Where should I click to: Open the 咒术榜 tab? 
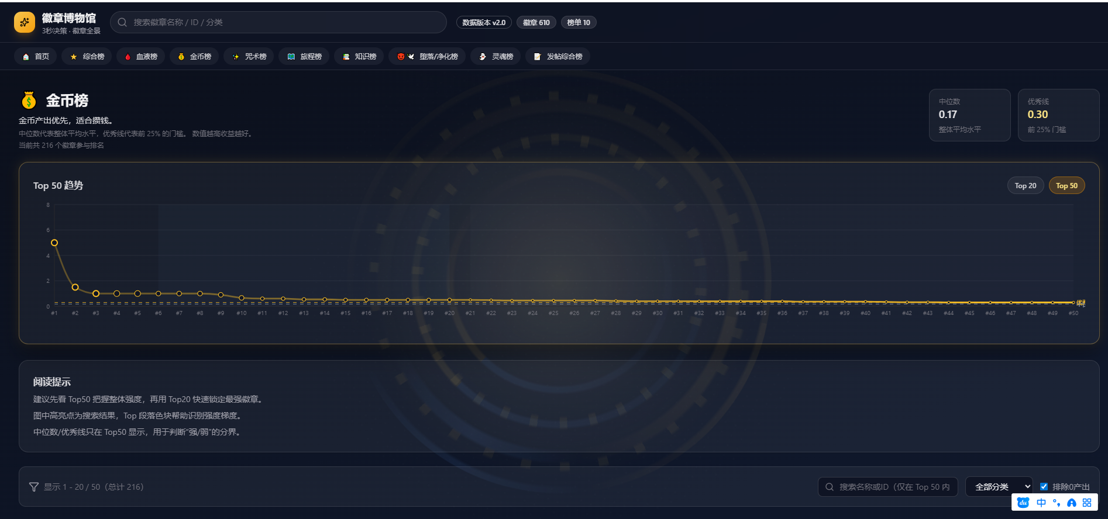(249, 57)
